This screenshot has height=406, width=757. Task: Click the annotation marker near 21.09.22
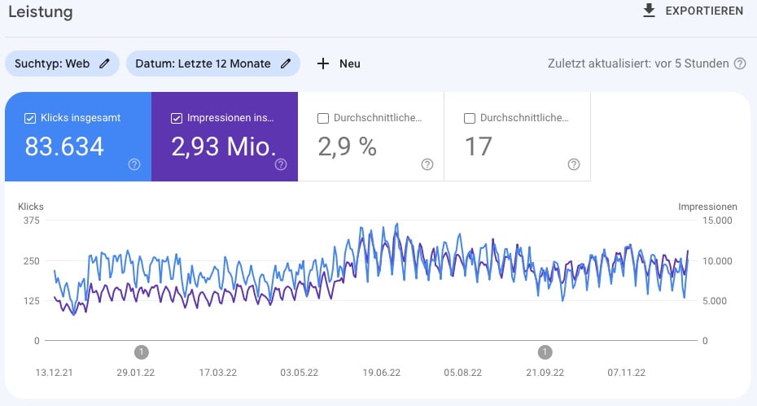tap(545, 351)
